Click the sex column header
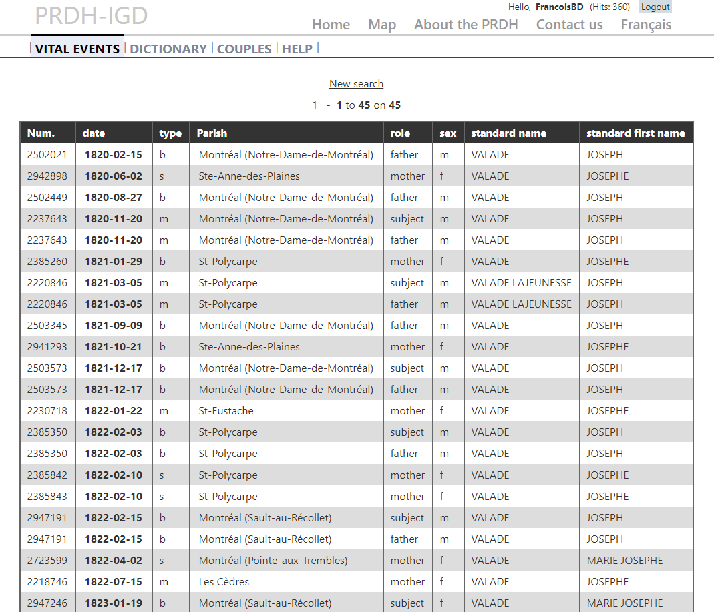The height and width of the screenshot is (612, 714). [448, 133]
